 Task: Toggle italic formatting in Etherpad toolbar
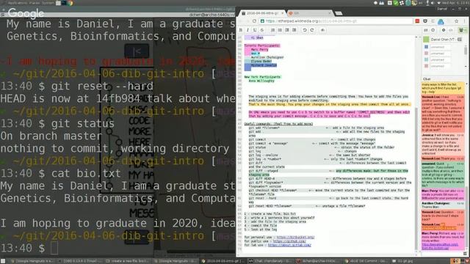247,30
